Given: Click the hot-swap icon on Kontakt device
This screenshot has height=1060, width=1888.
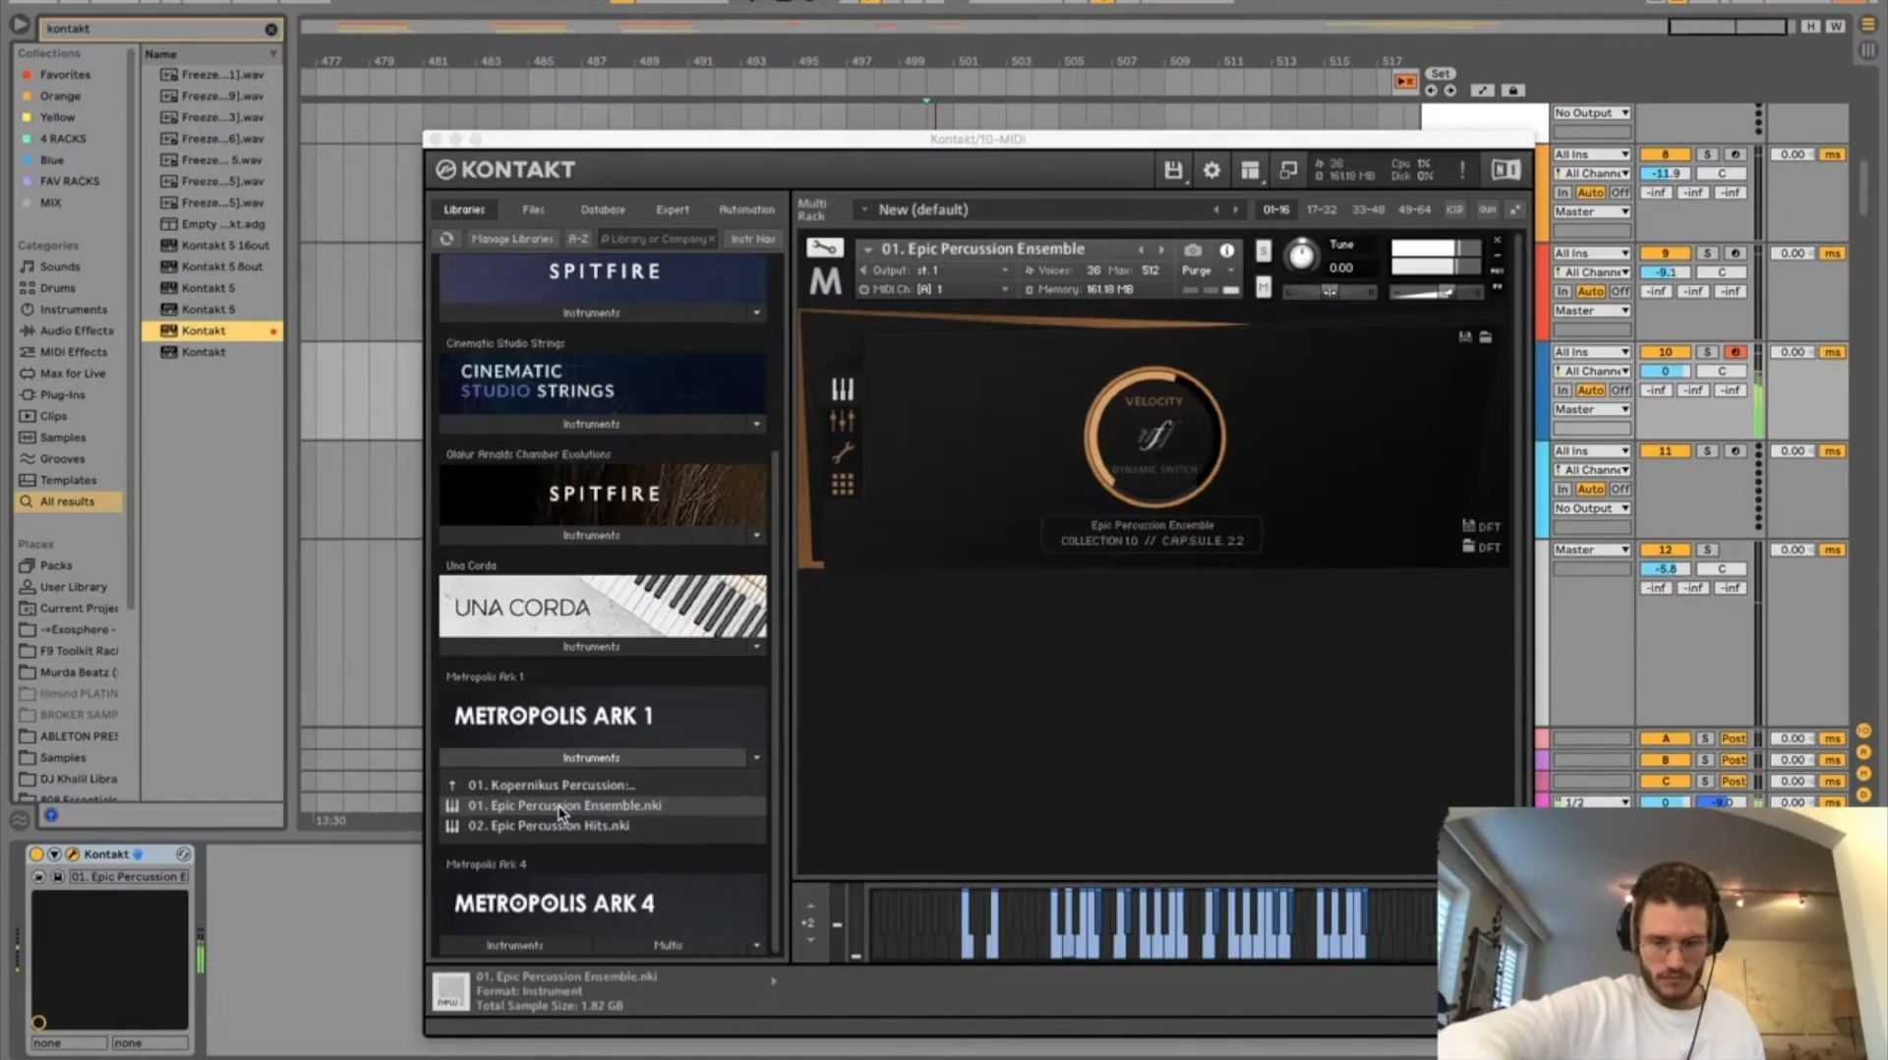Looking at the screenshot, I should coord(183,854).
